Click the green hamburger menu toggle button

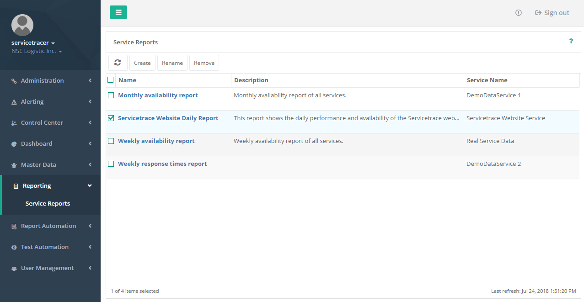click(x=118, y=12)
